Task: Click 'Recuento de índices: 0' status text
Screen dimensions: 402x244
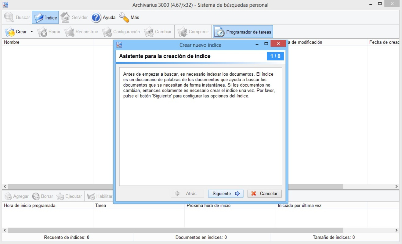Action: tap(67, 237)
